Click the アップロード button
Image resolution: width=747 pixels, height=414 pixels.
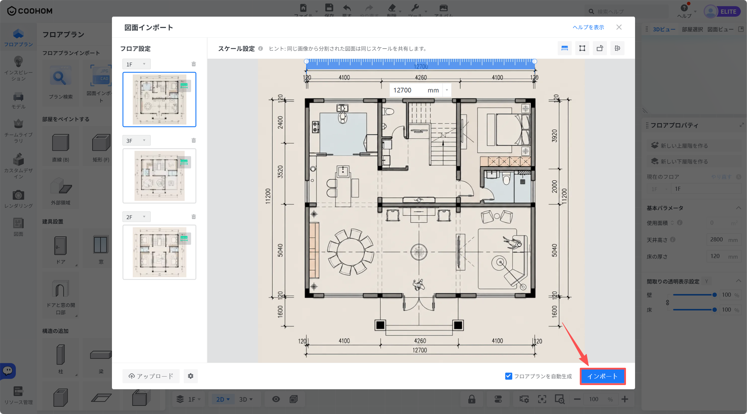(151, 376)
